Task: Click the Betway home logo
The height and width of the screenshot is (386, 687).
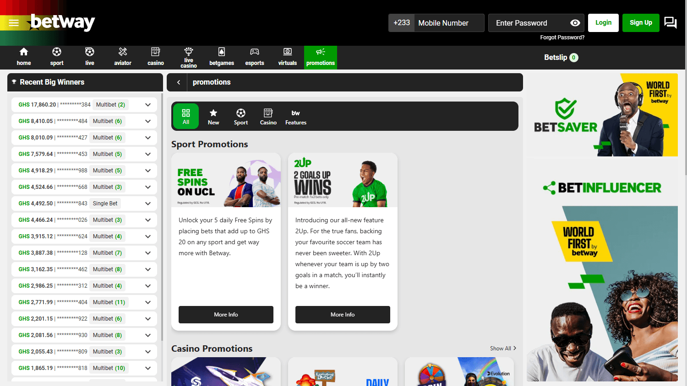Action: point(62,21)
